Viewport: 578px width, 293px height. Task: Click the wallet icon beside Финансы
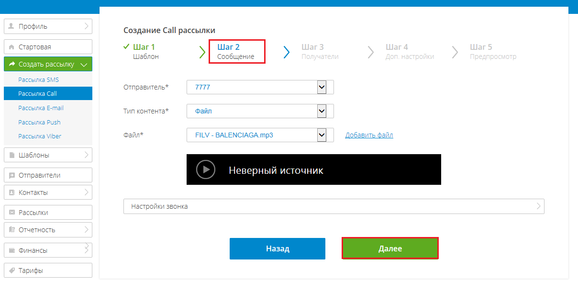(11, 250)
